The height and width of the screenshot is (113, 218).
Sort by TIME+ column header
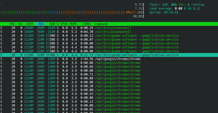point(87,24)
